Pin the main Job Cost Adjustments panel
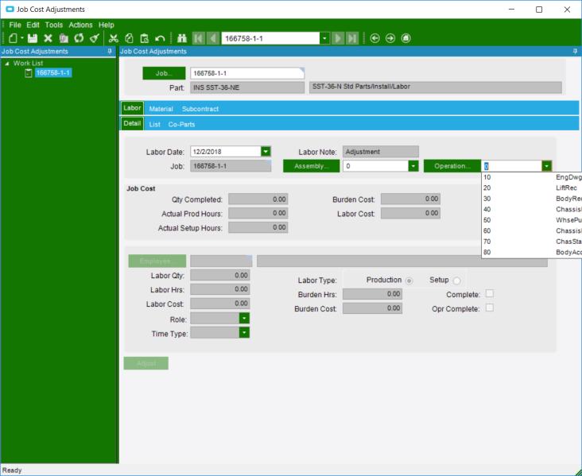This screenshot has height=476, width=582. tap(575, 51)
